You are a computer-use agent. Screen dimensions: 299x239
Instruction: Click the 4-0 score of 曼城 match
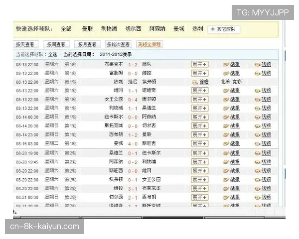(x=133, y=144)
